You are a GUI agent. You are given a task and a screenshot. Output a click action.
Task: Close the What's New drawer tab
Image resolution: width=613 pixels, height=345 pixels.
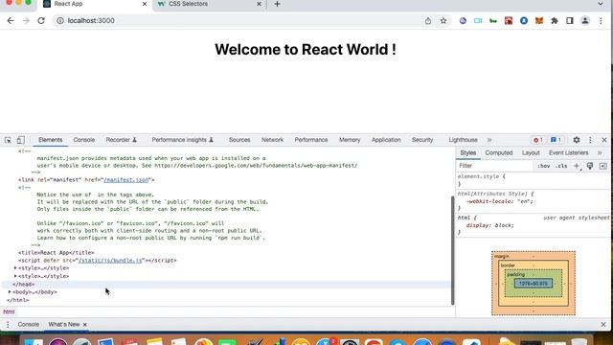85,325
